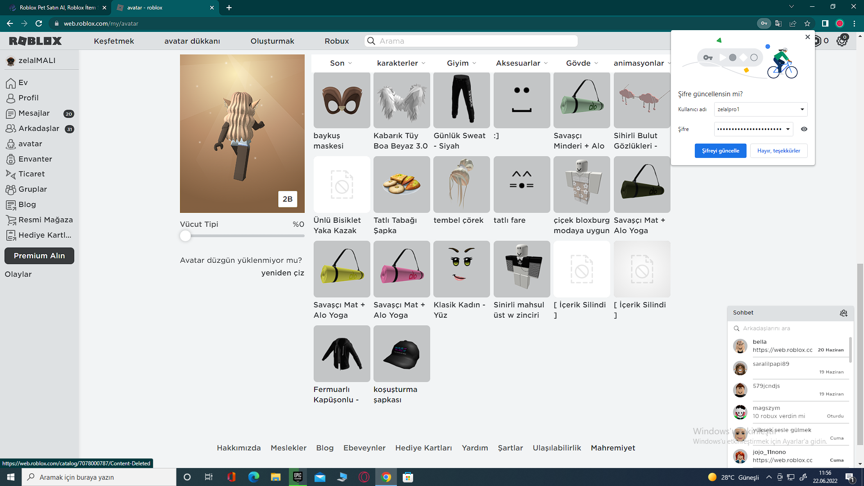
Task: Open Profil in the sidebar
Action: 28,98
